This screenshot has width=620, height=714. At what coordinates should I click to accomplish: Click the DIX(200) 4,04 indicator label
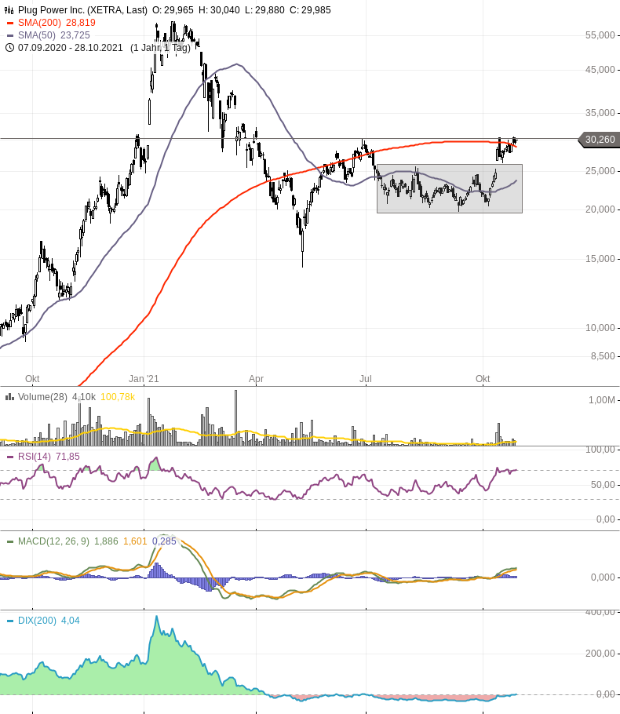(49, 621)
